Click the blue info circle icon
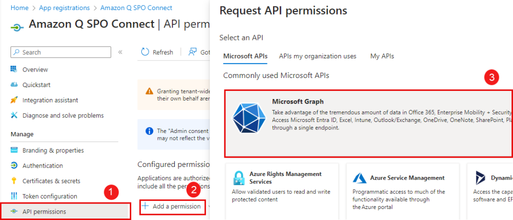The width and height of the screenshot is (513, 220). click(149, 131)
